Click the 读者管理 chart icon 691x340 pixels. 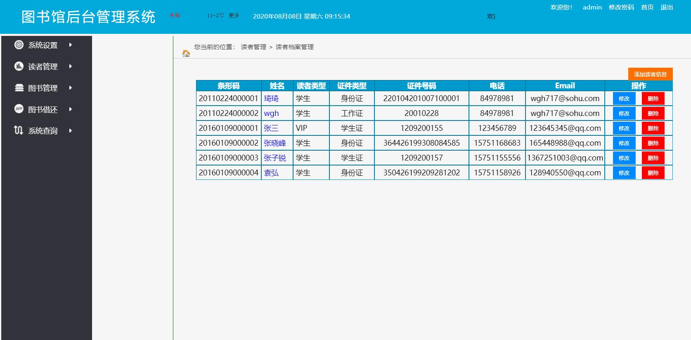(x=19, y=66)
